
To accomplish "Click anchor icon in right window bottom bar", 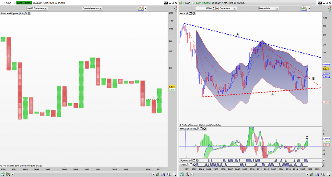I will pyautogui.click(x=187, y=174).
